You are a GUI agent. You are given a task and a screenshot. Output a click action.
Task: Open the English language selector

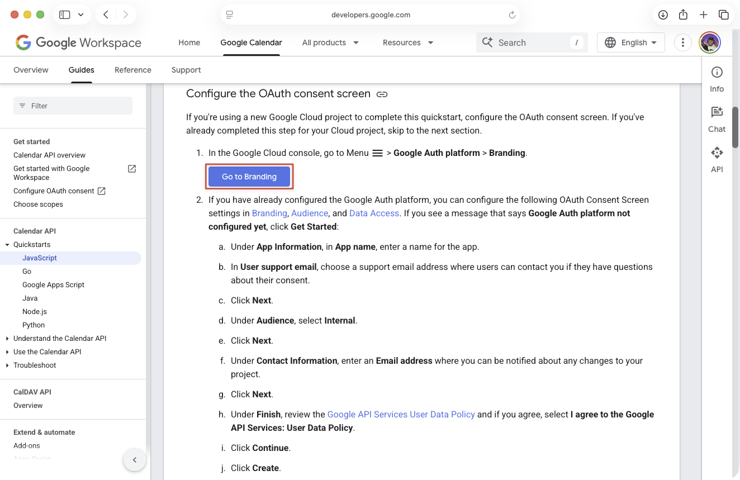[630, 42]
